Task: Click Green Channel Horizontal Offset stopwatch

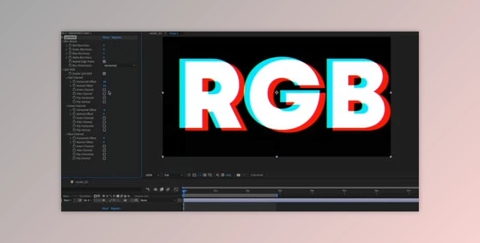Action: coord(74,110)
